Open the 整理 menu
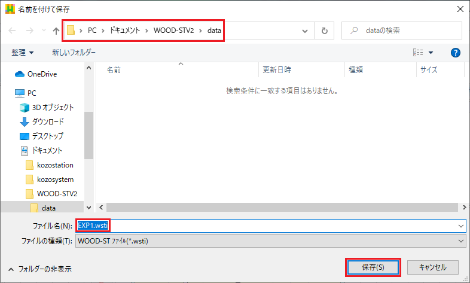 pos(23,53)
